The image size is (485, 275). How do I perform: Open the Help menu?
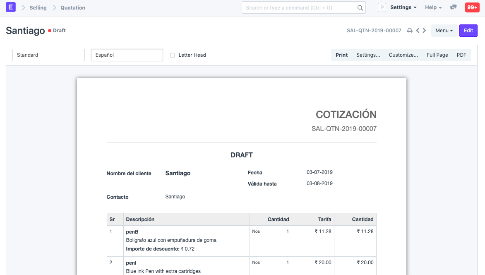(x=433, y=7)
